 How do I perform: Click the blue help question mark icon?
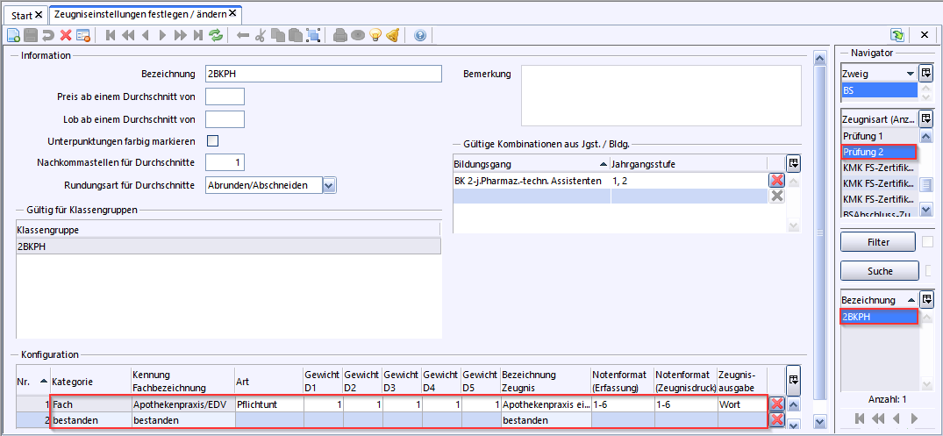coord(420,35)
